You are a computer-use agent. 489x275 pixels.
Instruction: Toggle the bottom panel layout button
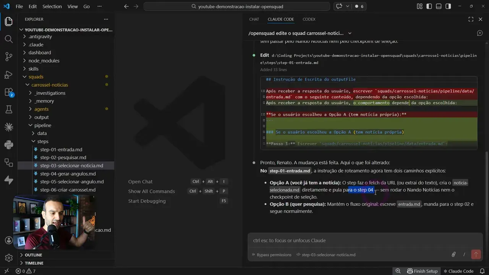coord(439,6)
